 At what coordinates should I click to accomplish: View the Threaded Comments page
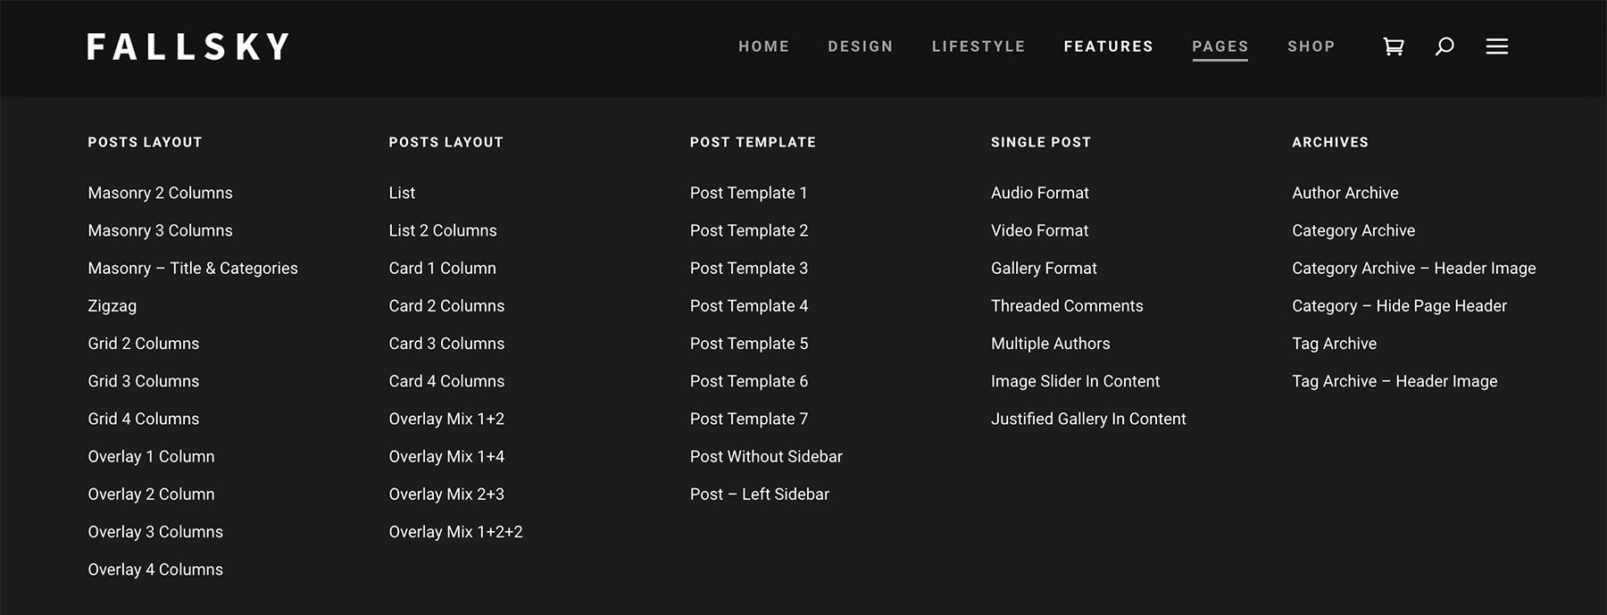pos(1067,305)
